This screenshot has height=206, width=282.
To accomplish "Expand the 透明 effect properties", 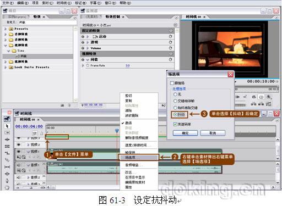I will [x=88, y=42].
